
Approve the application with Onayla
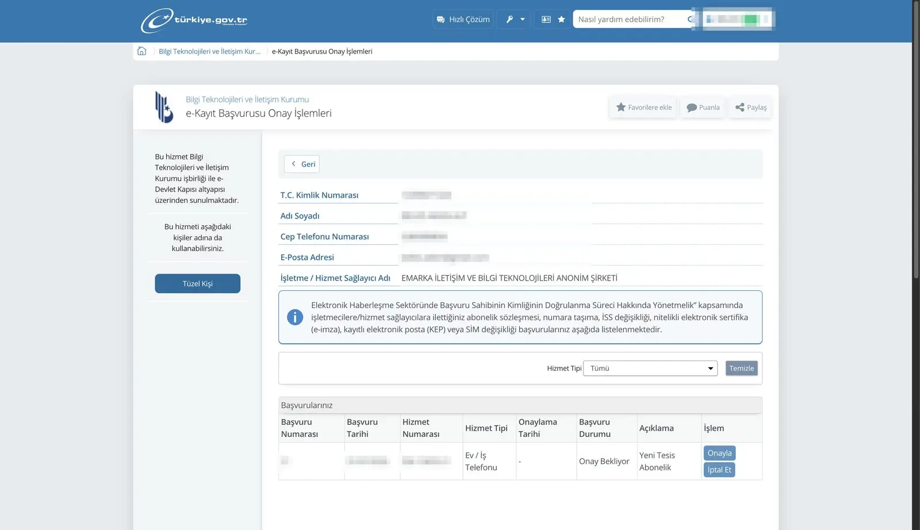pyautogui.click(x=719, y=453)
